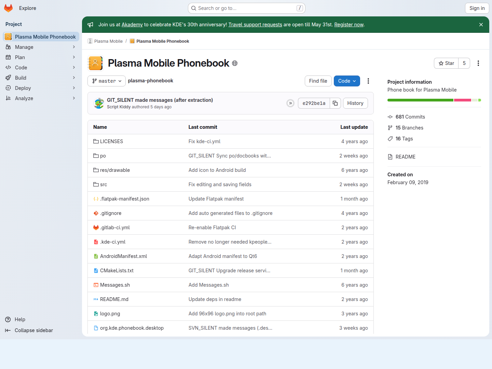Click the tag icon beside 16 Tags
This screenshot has width=492, height=369.
(x=390, y=139)
